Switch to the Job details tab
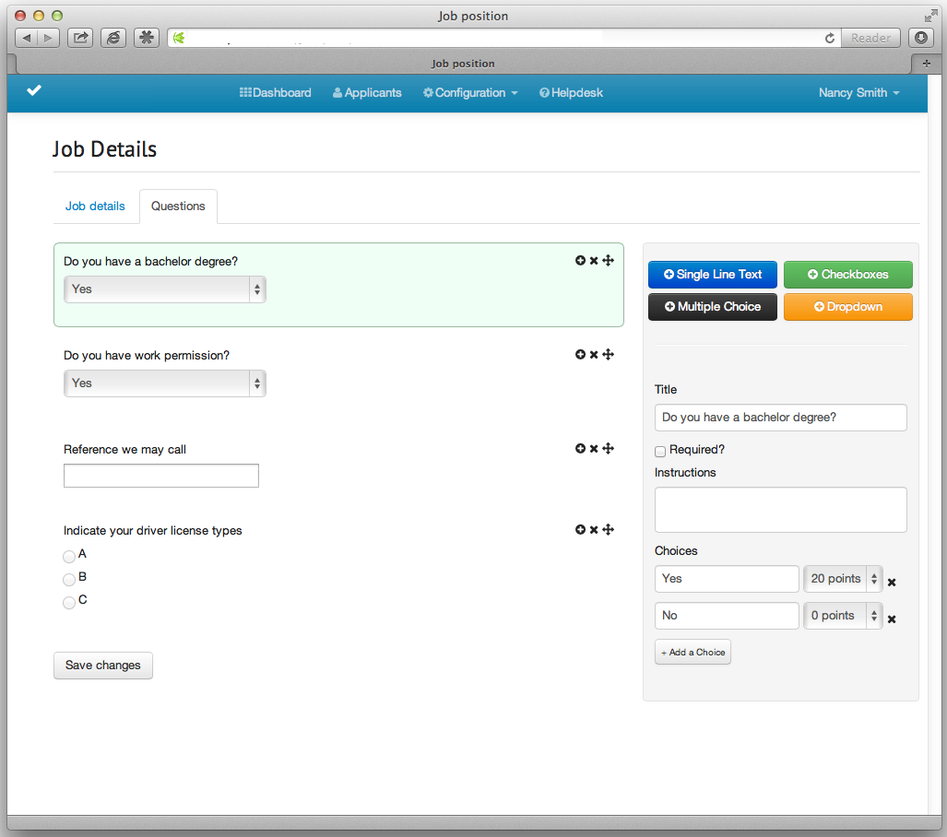Viewport: 947px width, 837px height. point(95,206)
